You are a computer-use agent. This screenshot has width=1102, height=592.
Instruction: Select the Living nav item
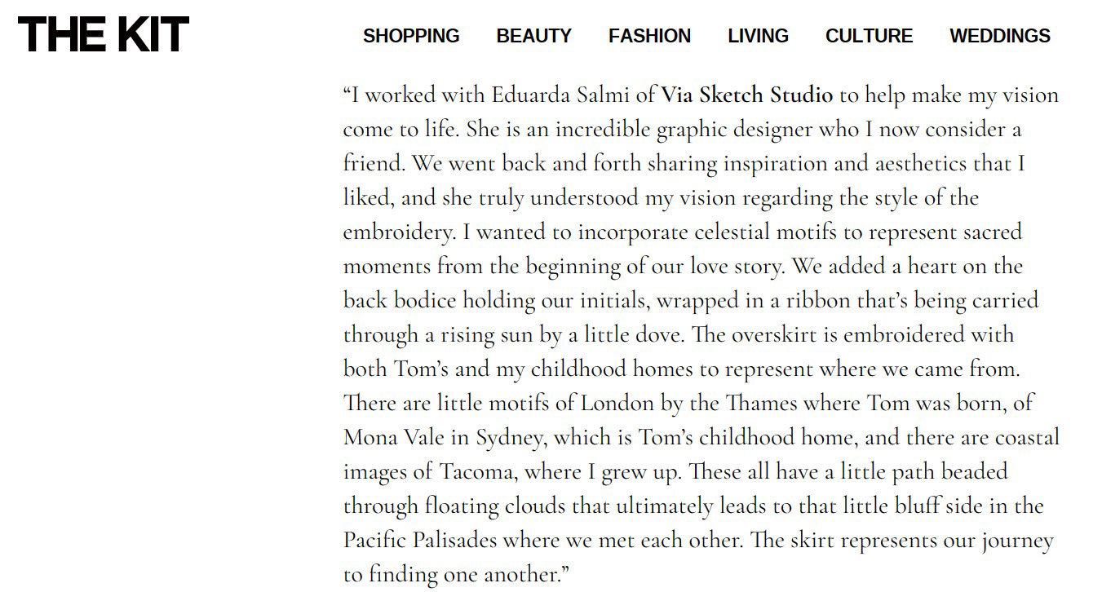pyautogui.click(x=758, y=36)
